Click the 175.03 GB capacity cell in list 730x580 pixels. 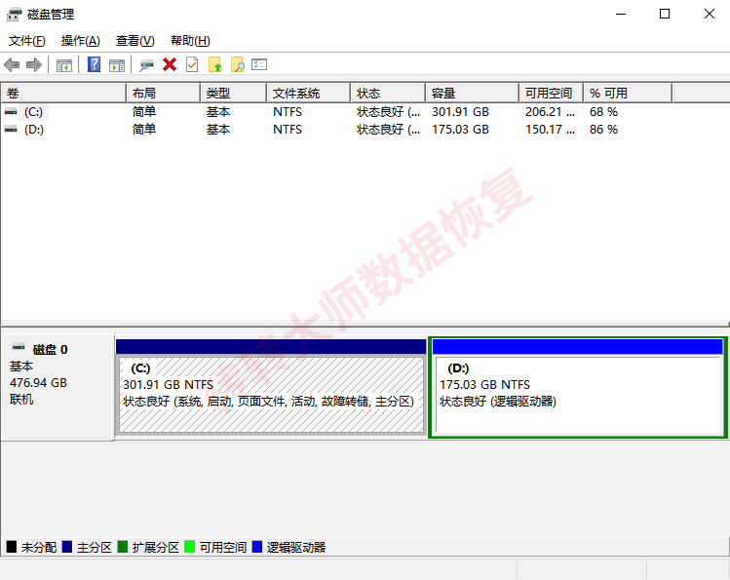tap(460, 130)
